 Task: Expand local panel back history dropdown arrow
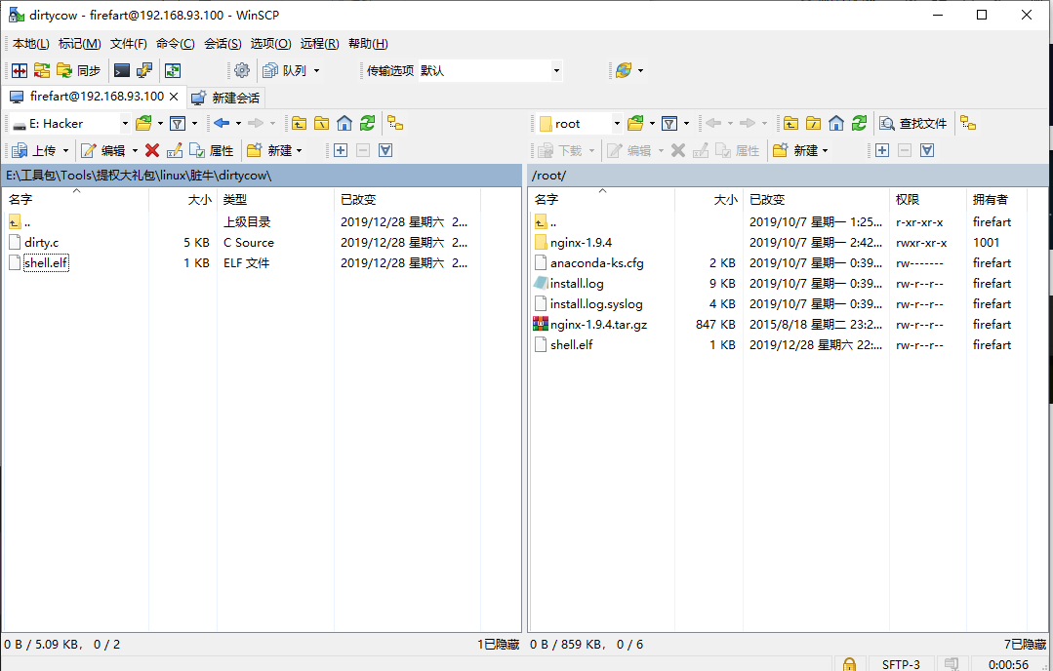point(238,124)
